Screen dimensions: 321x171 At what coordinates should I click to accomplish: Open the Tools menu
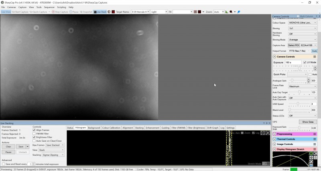39,7
